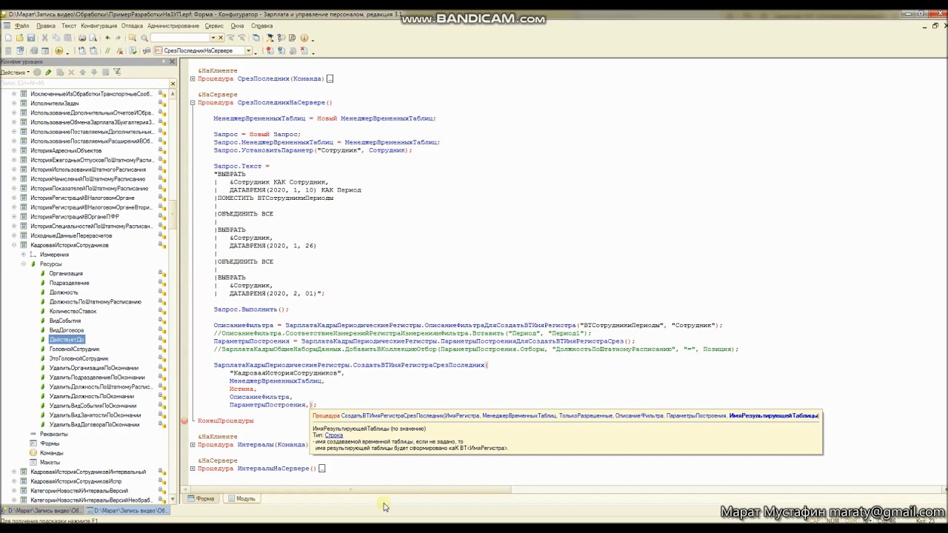The image size is (948, 533).
Task: Click the Find magnifier icon
Action: click(144, 38)
